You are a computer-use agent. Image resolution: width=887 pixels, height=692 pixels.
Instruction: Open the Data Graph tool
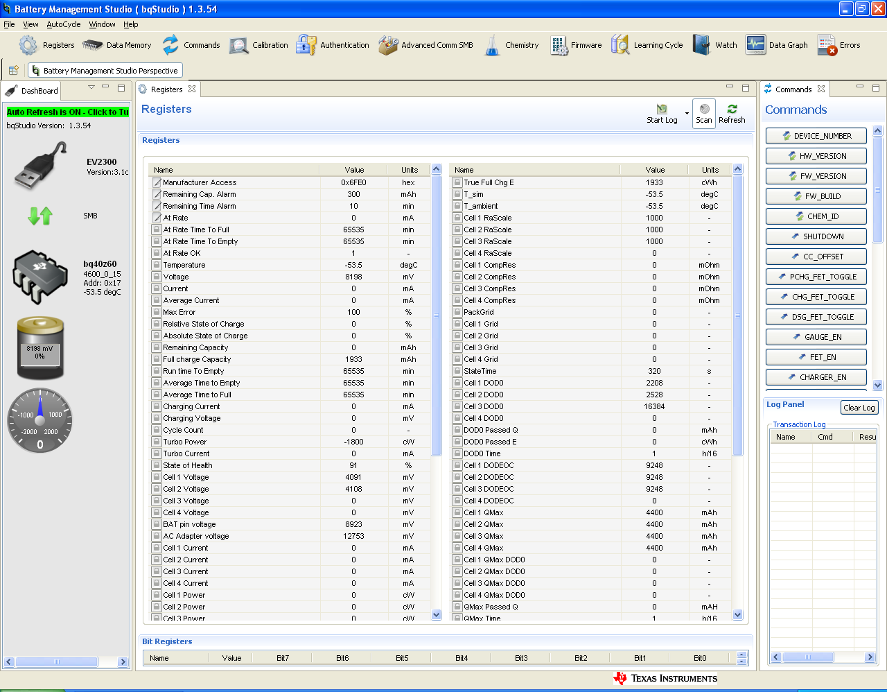pyautogui.click(x=776, y=45)
